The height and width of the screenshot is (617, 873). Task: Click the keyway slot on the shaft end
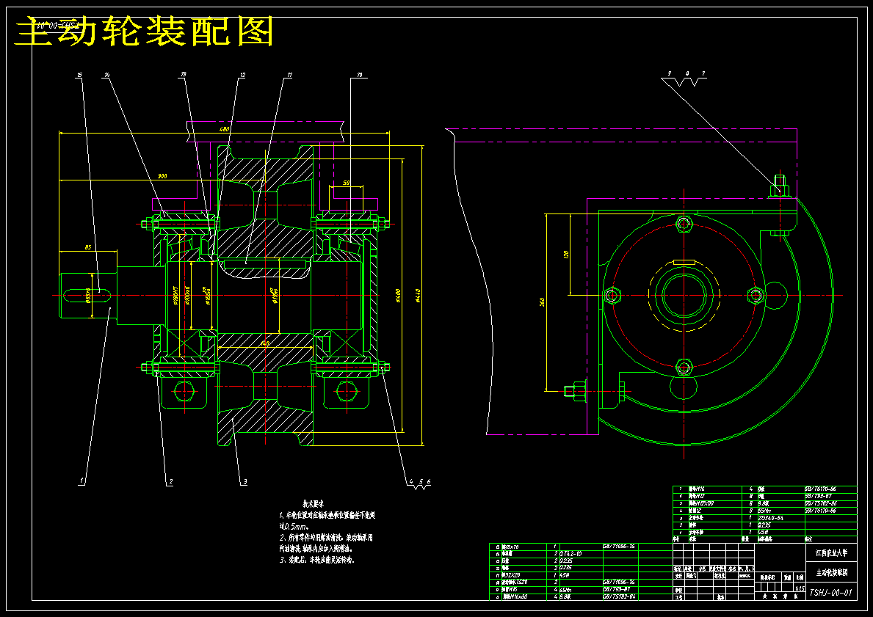tap(87, 295)
